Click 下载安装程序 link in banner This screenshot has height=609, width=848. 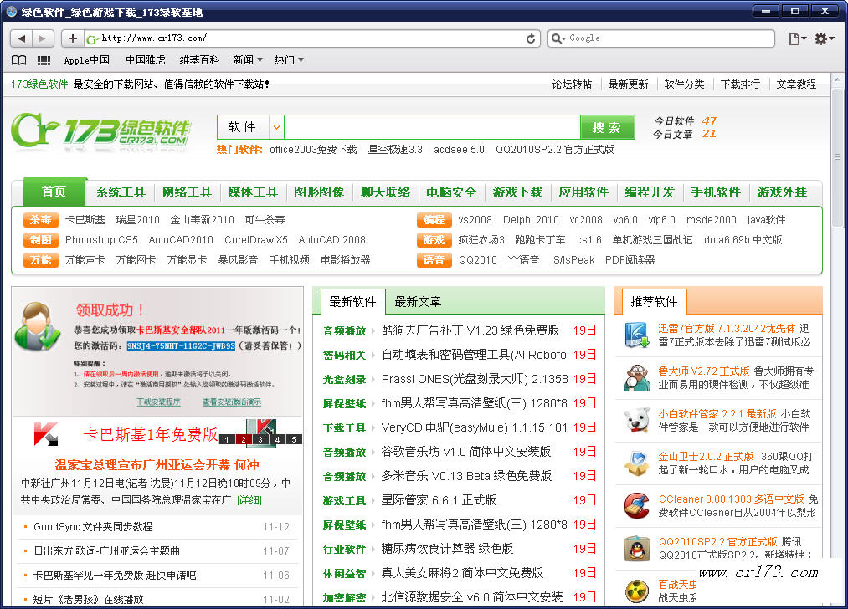pos(158,402)
